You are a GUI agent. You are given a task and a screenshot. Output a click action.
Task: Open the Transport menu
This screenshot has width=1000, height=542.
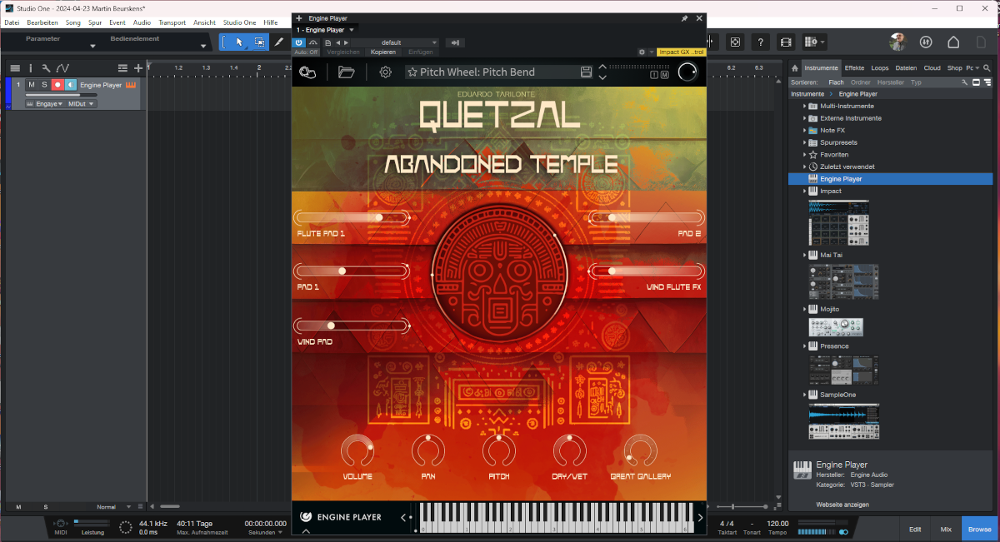pyautogui.click(x=172, y=22)
